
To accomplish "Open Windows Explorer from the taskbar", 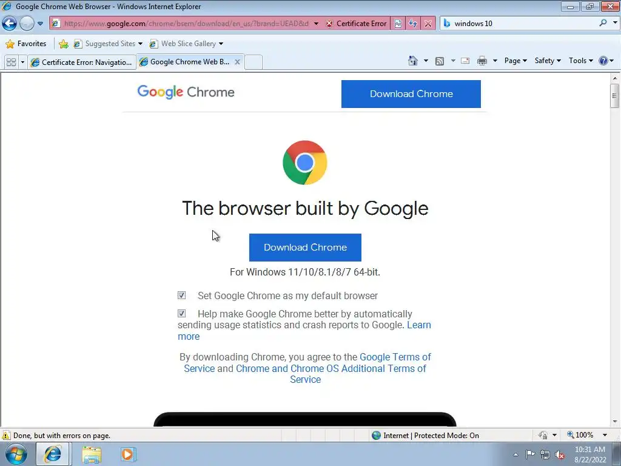I will click(x=92, y=454).
